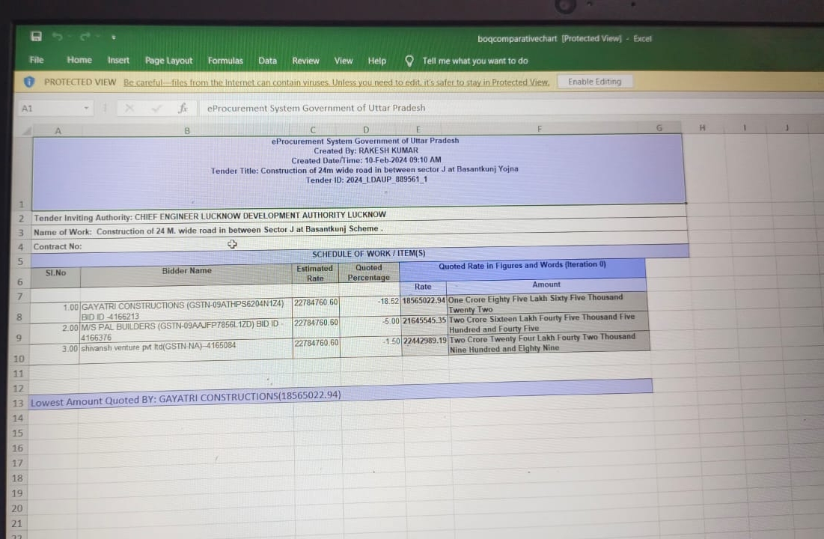Select the column B header

tap(187, 130)
